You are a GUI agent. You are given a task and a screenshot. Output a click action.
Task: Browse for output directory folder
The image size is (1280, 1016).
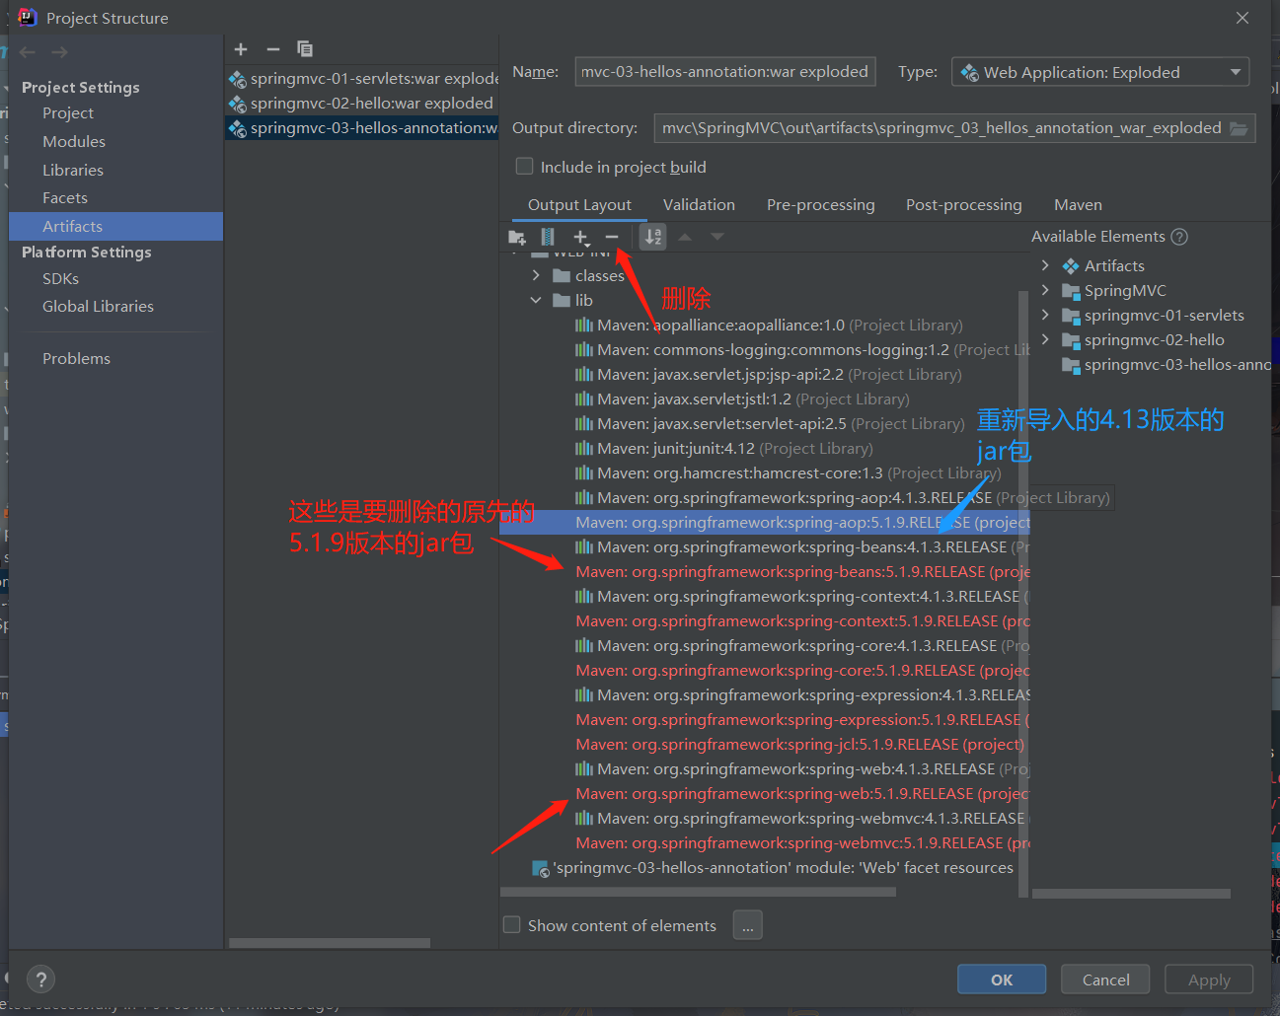click(x=1239, y=128)
